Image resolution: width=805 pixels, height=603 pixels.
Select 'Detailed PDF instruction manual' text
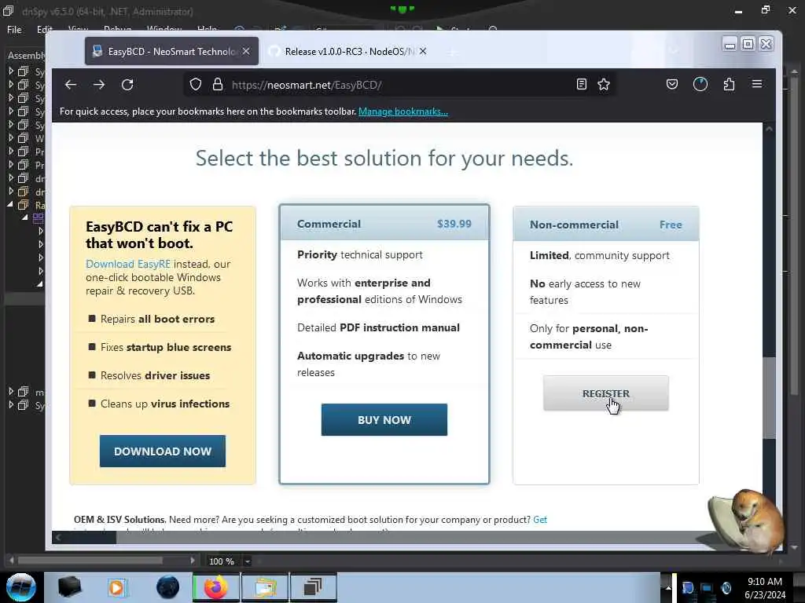coord(378,327)
